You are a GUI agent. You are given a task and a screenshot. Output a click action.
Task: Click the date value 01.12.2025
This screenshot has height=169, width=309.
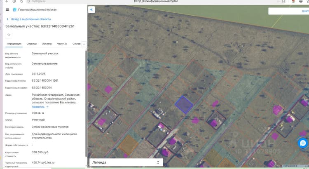(x=39, y=74)
